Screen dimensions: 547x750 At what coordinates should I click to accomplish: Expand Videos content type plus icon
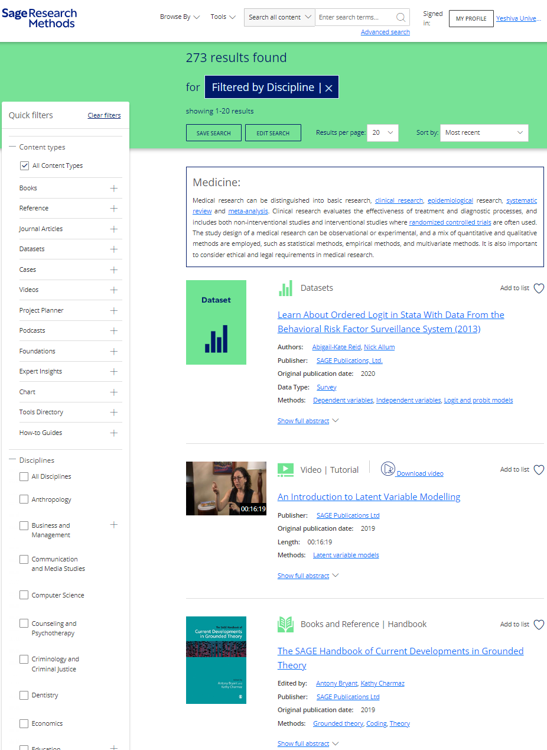[114, 290]
